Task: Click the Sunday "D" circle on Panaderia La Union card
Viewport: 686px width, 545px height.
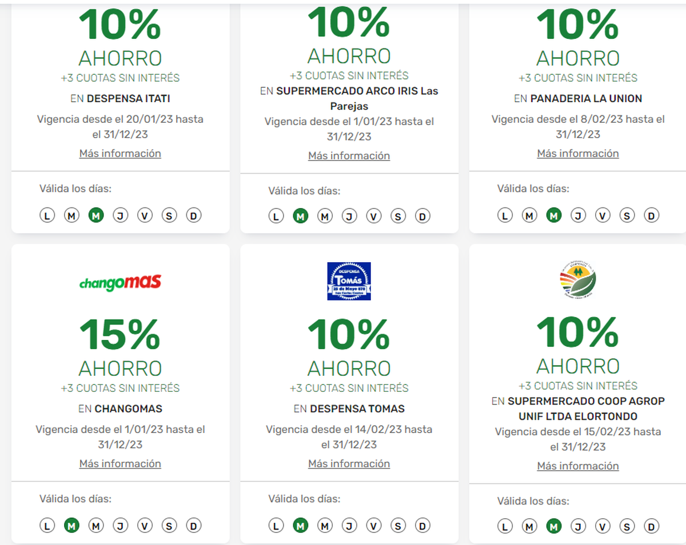Action: click(x=651, y=215)
